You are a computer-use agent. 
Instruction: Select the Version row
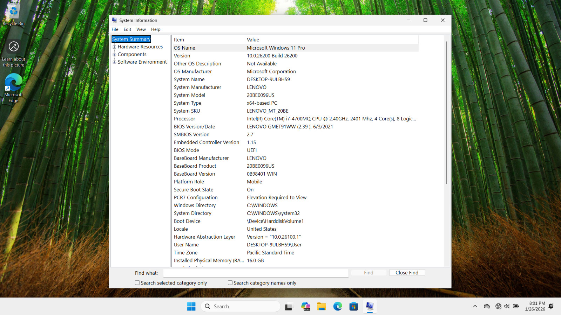point(295,56)
